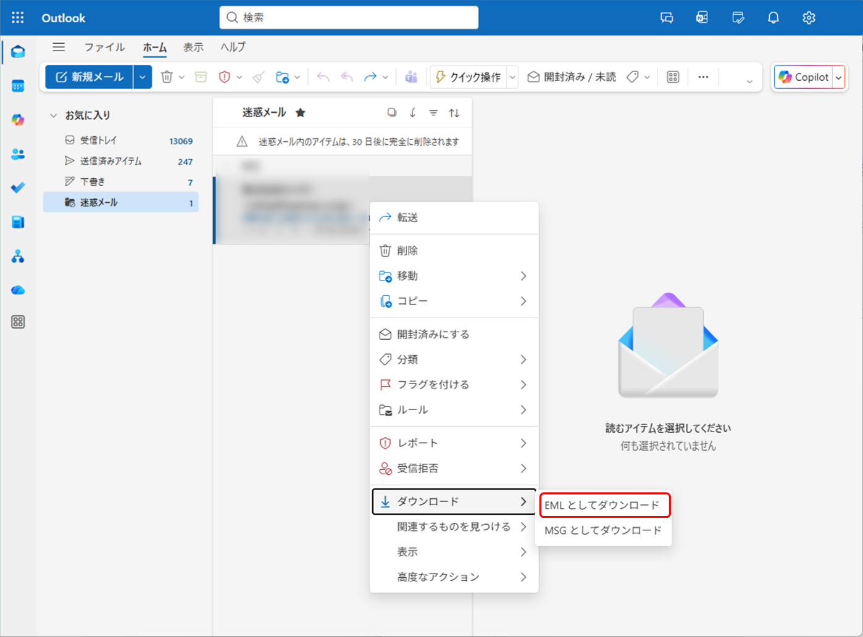Screen dimensions: 863x637
Task: Open the settings gear icon
Action: 809,18
